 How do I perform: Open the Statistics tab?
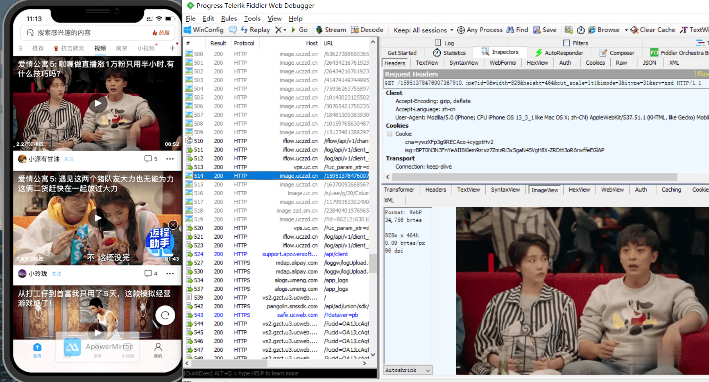449,53
